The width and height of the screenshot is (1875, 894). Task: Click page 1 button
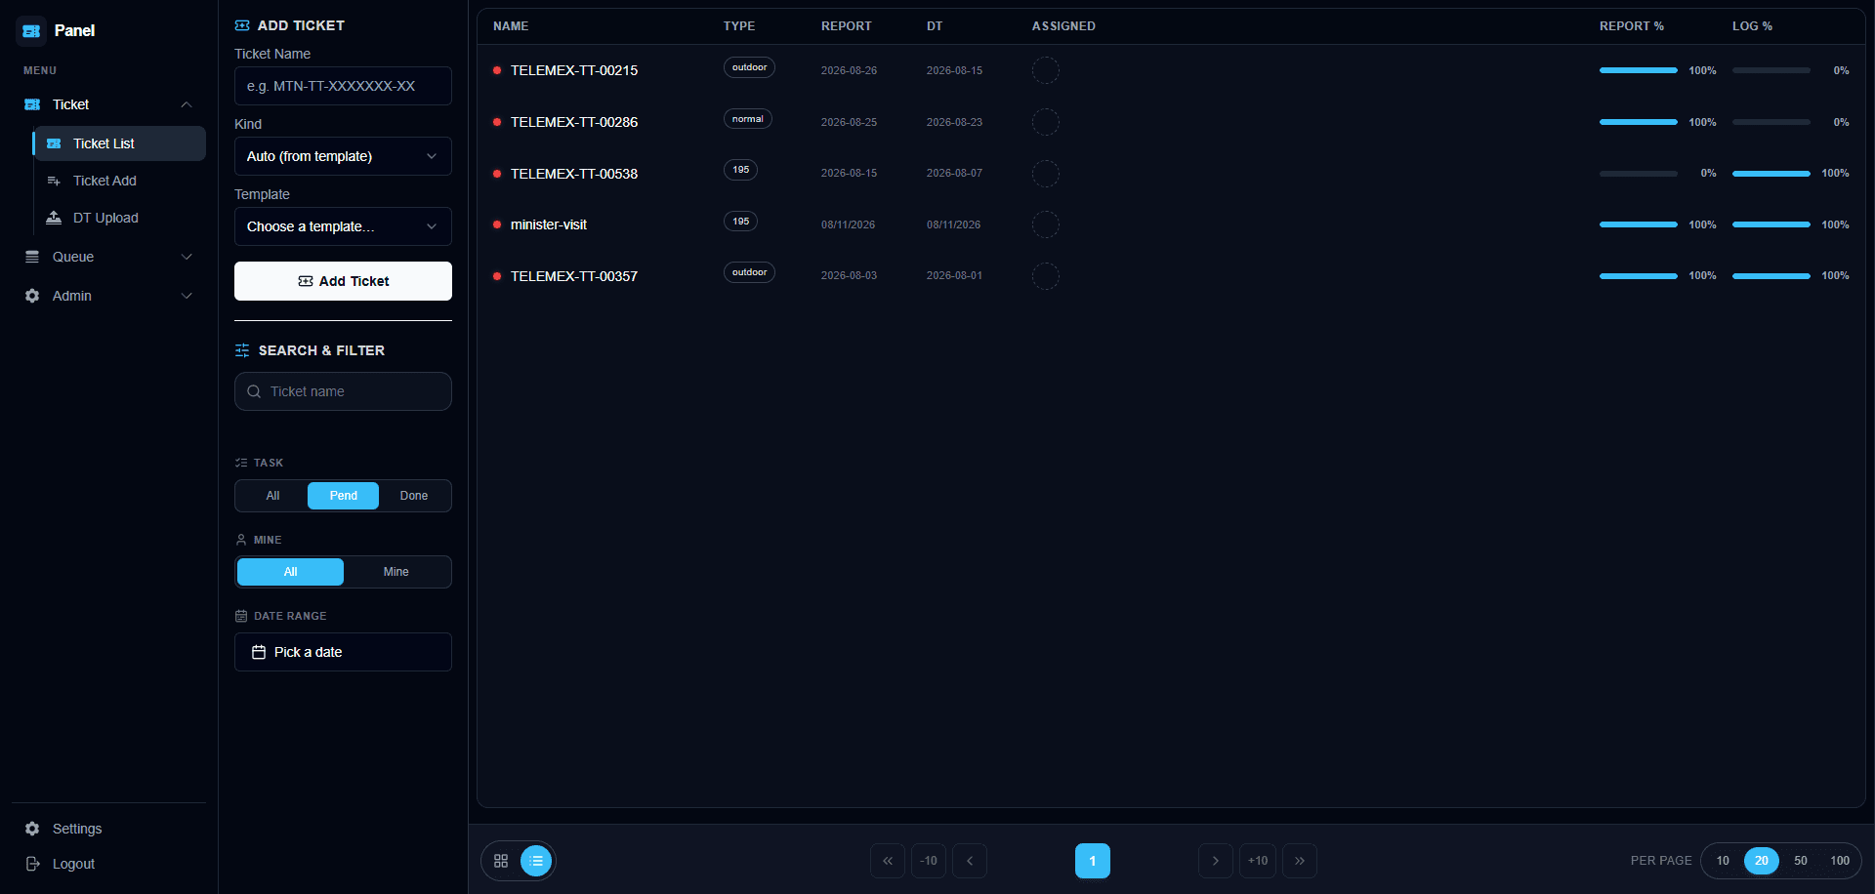[x=1093, y=861]
